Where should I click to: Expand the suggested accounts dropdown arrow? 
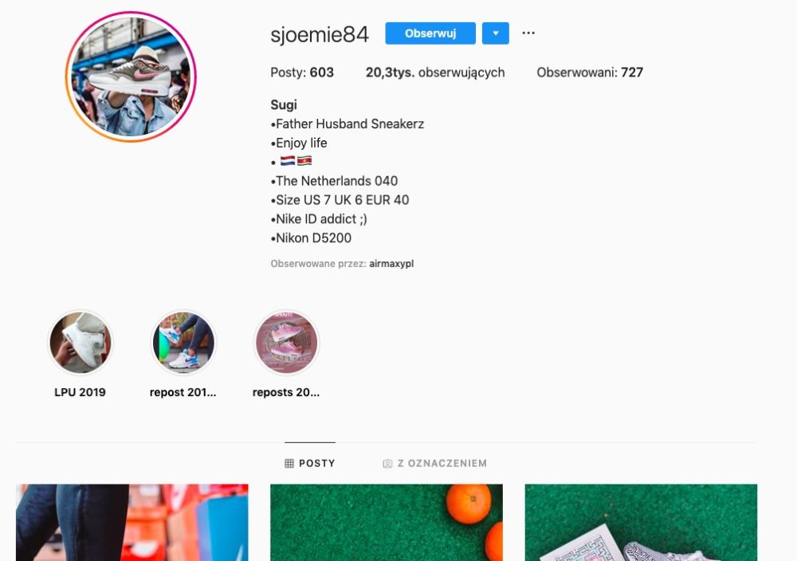tap(496, 33)
